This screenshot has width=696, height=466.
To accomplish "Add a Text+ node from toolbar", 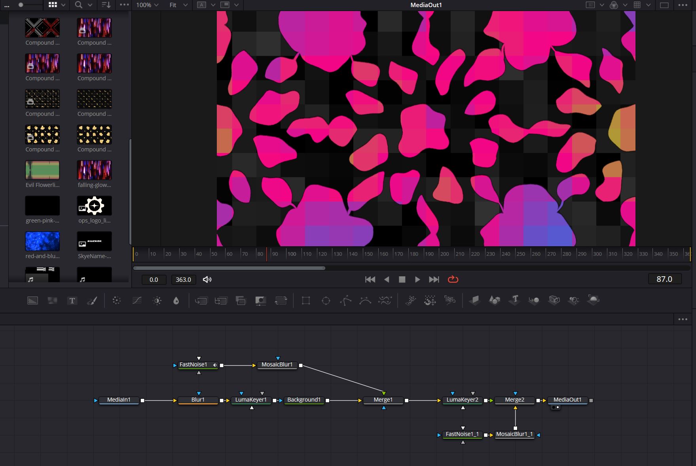I will (72, 301).
